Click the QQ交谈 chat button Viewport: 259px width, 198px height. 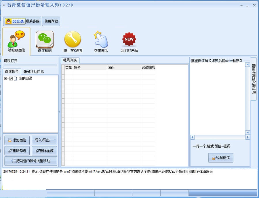click(15, 21)
